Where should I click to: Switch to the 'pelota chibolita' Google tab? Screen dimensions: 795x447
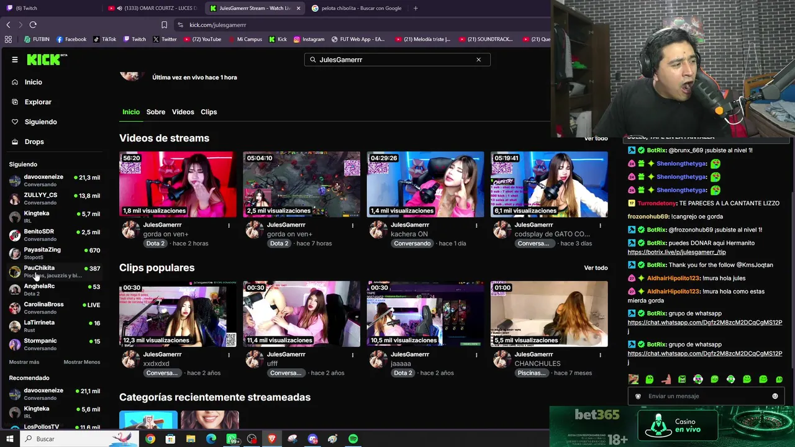click(357, 8)
